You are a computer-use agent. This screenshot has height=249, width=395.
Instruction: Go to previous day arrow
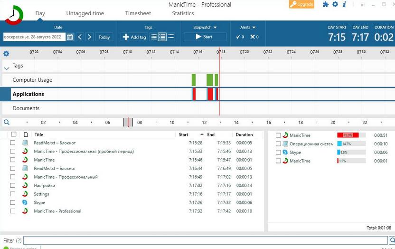[x=80, y=37]
